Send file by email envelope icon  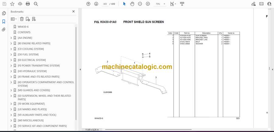point(262,4)
